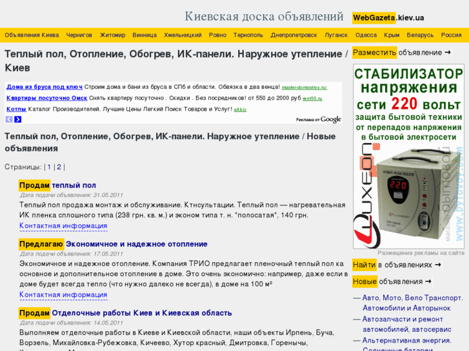
Task: Open Альтернативная энергия category
Action: (x=407, y=345)
